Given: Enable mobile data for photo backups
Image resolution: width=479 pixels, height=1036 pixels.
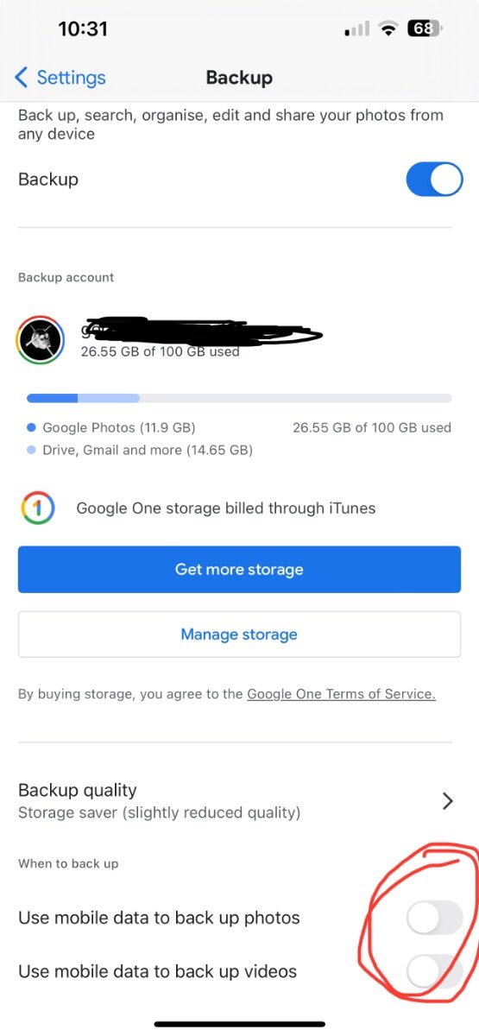Looking at the screenshot, I should coord(434,918).
